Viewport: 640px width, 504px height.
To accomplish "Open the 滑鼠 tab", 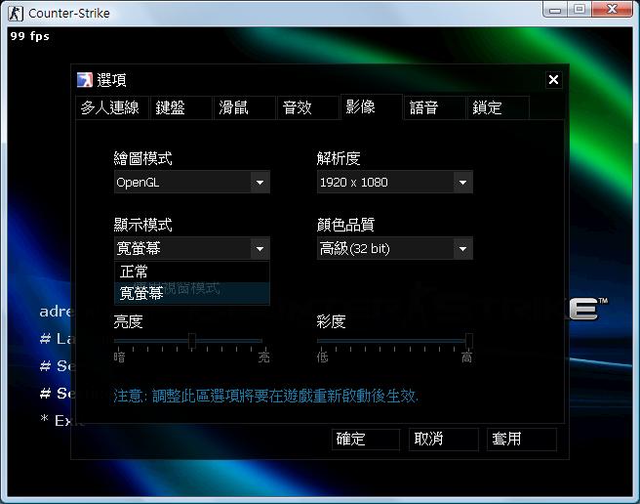I will [244, 107].
